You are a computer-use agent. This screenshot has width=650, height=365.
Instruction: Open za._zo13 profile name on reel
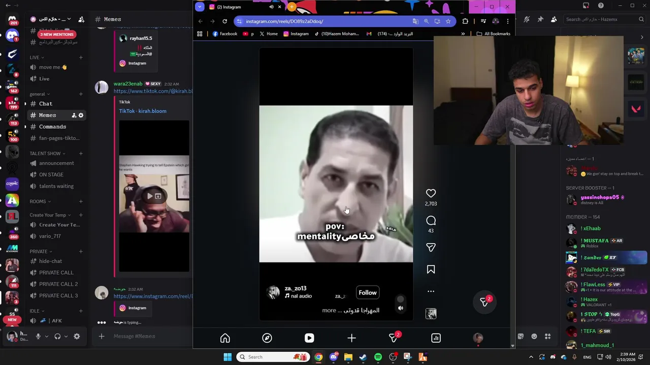click(295, 288)
